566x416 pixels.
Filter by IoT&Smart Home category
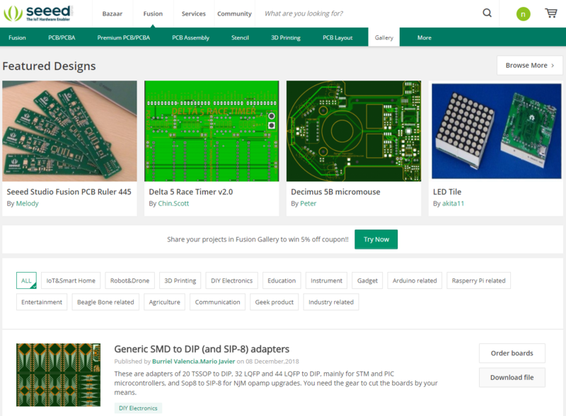click(71, 280)
